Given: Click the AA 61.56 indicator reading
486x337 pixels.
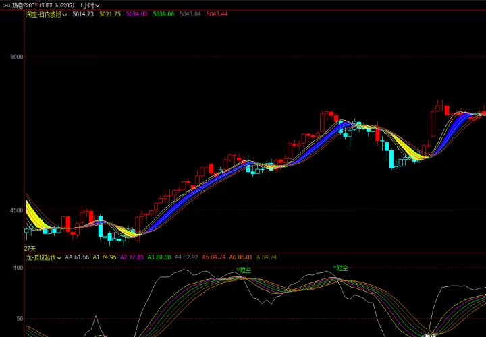Looking at the screenshot, I should (77, 257).
